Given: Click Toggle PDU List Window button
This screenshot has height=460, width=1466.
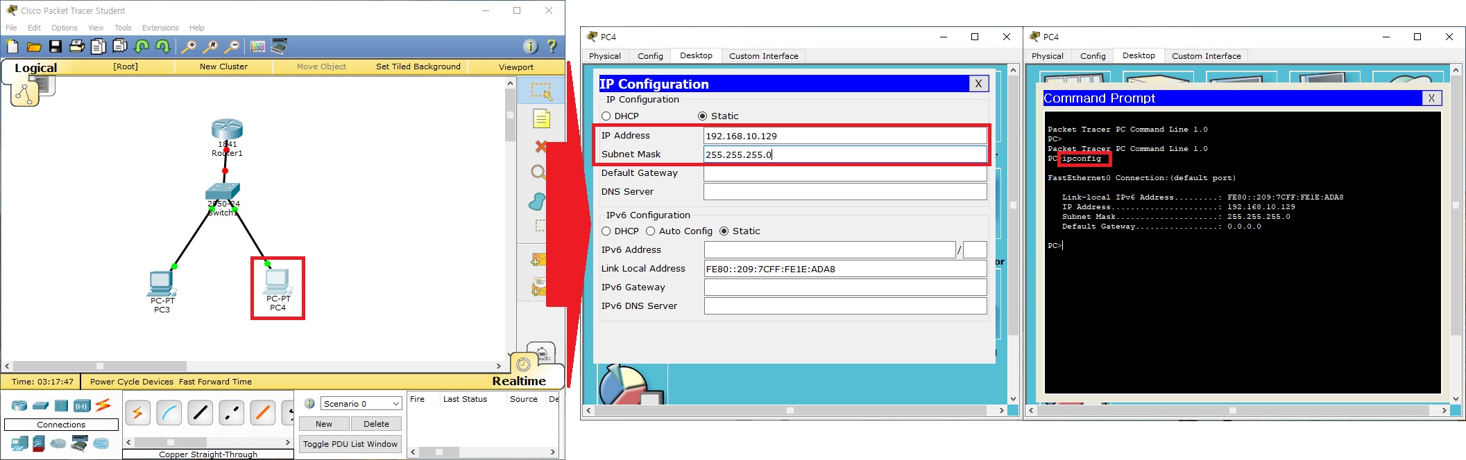Looking at the screenshot, I should pos(350,444).
